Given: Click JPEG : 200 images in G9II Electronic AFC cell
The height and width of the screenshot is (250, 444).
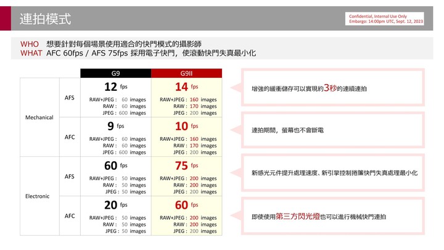Looking at the screenshot, I should point(195,231).
